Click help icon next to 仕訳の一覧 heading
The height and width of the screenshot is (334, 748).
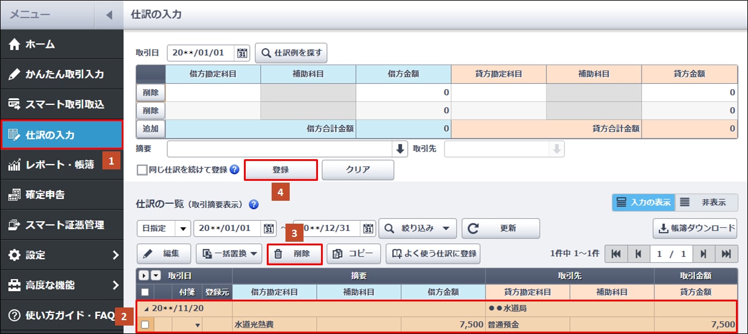[x=254, y=204]
